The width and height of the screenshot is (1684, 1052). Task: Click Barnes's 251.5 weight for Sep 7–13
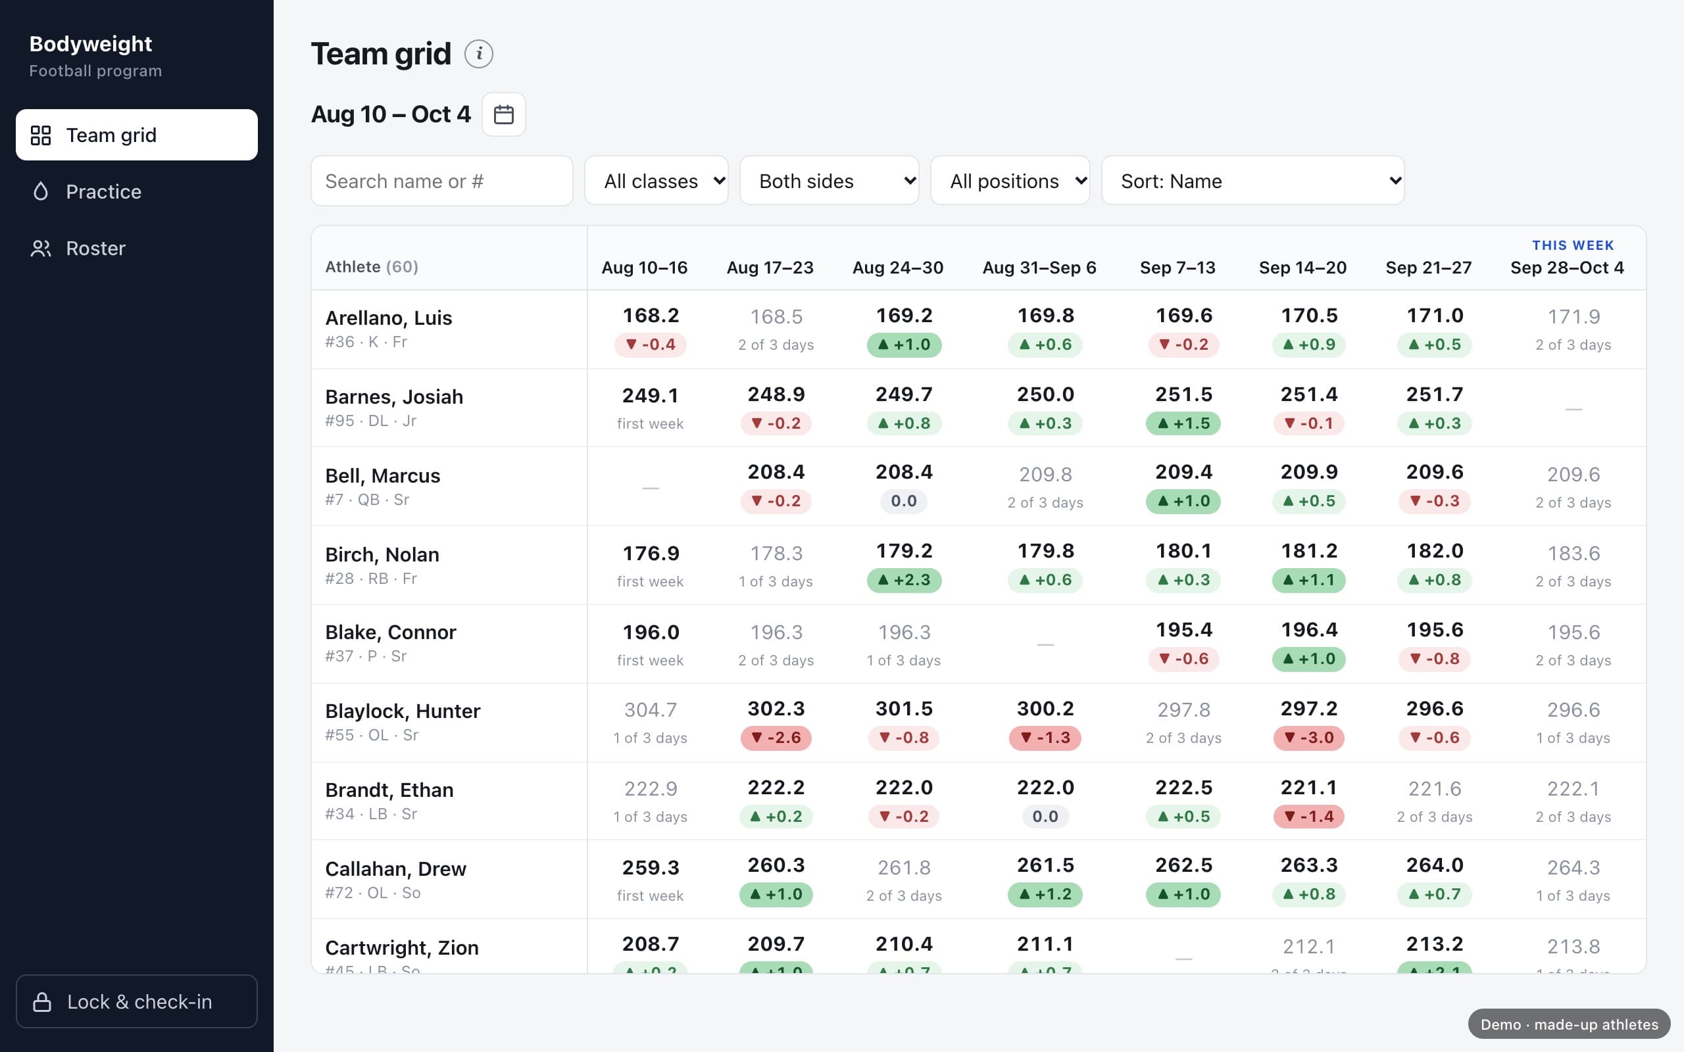1183,394
